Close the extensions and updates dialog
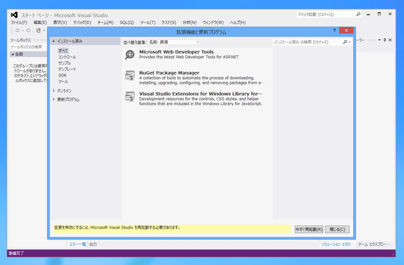This screenshot has height=265, width=404. click(347, 31)
